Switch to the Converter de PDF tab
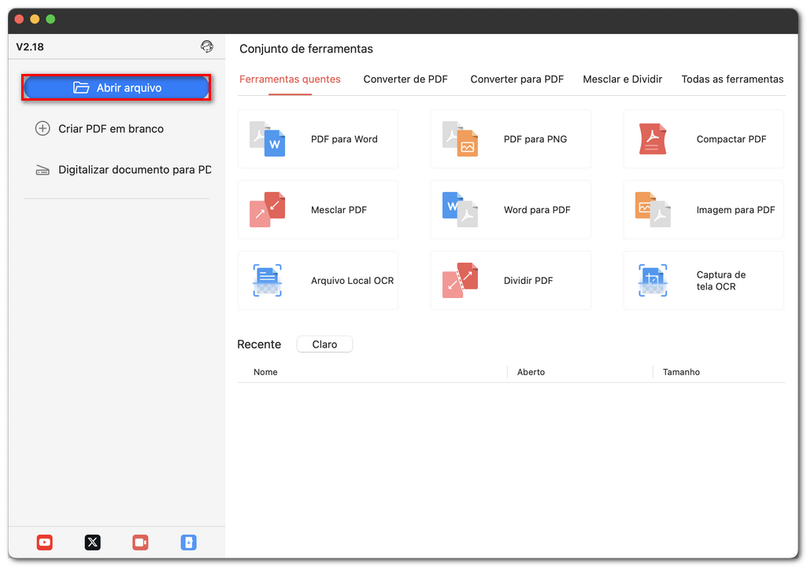This screenshot has width=807, height=567. [405, 79]
